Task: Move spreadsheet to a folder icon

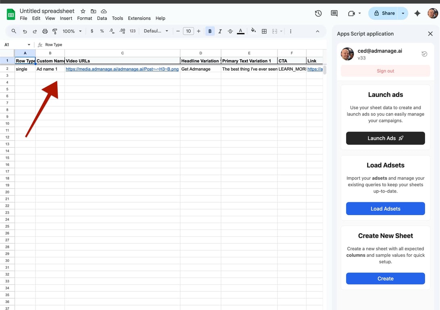Action: point(94,11)
